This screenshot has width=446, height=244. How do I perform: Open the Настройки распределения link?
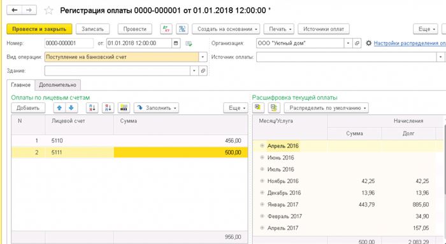point(410,43)
